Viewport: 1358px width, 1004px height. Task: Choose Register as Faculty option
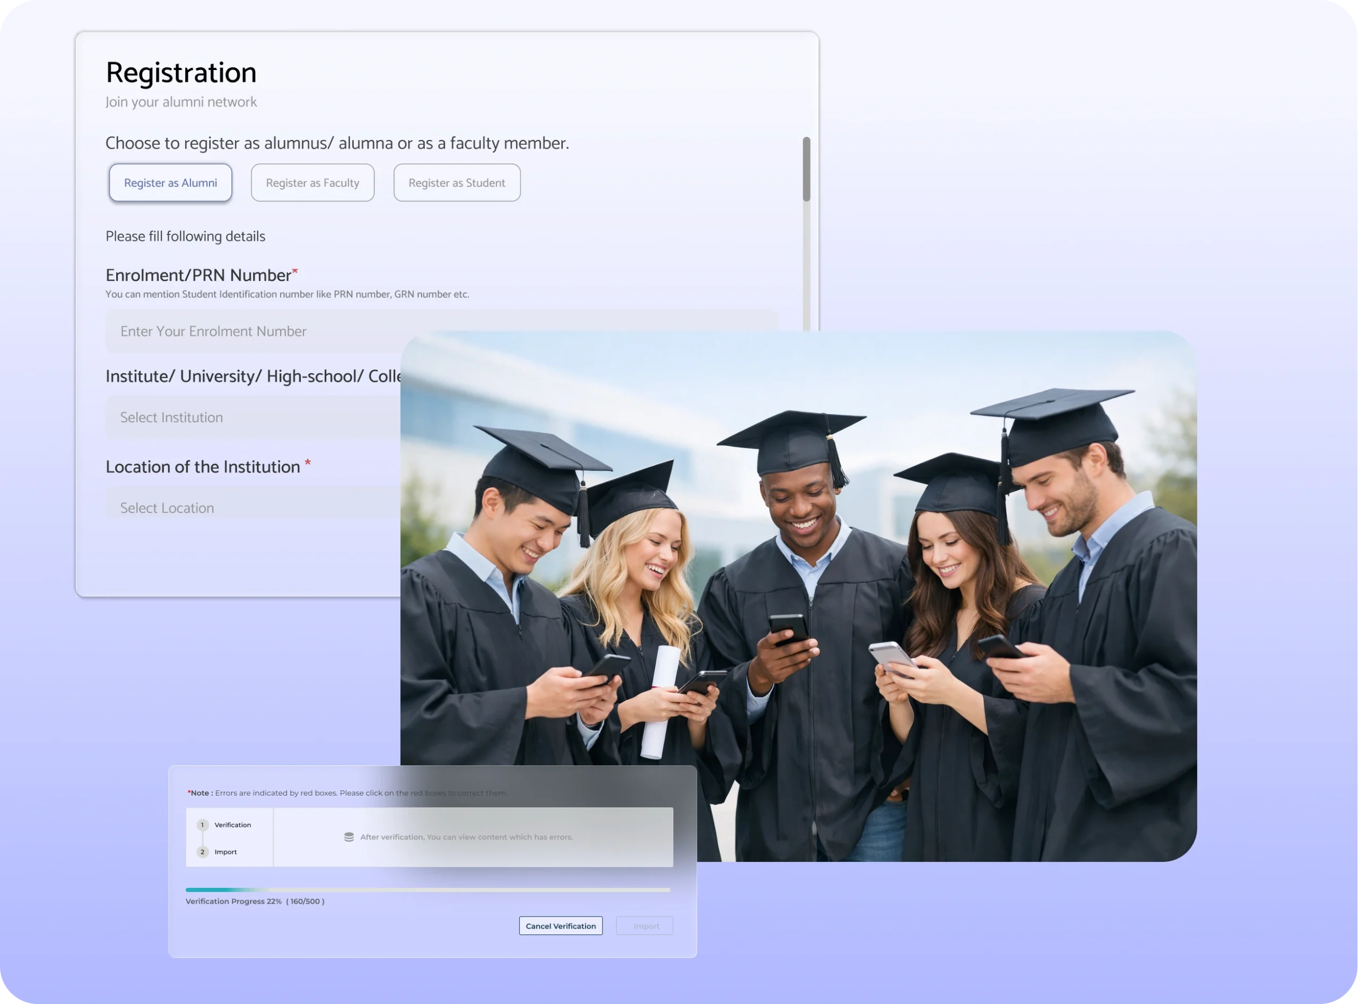(x=312, y=182)
